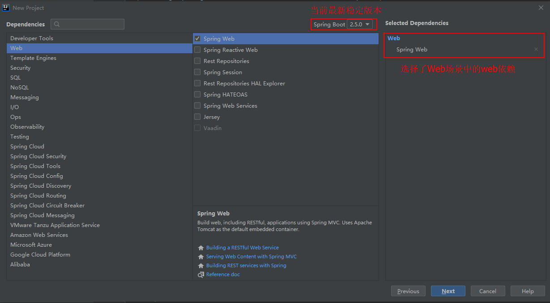Open the Spring Cloud category
550x303 pixels.
coord(99,147)
